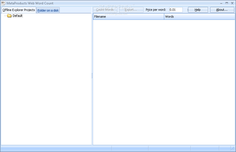Open Help
The width and height of the screenshot is (236, 152).
coord(198,10)
